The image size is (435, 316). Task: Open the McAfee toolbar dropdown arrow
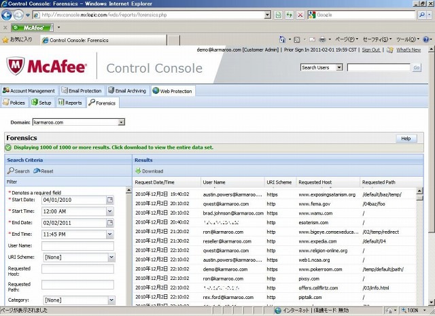[x=58, y=27]
